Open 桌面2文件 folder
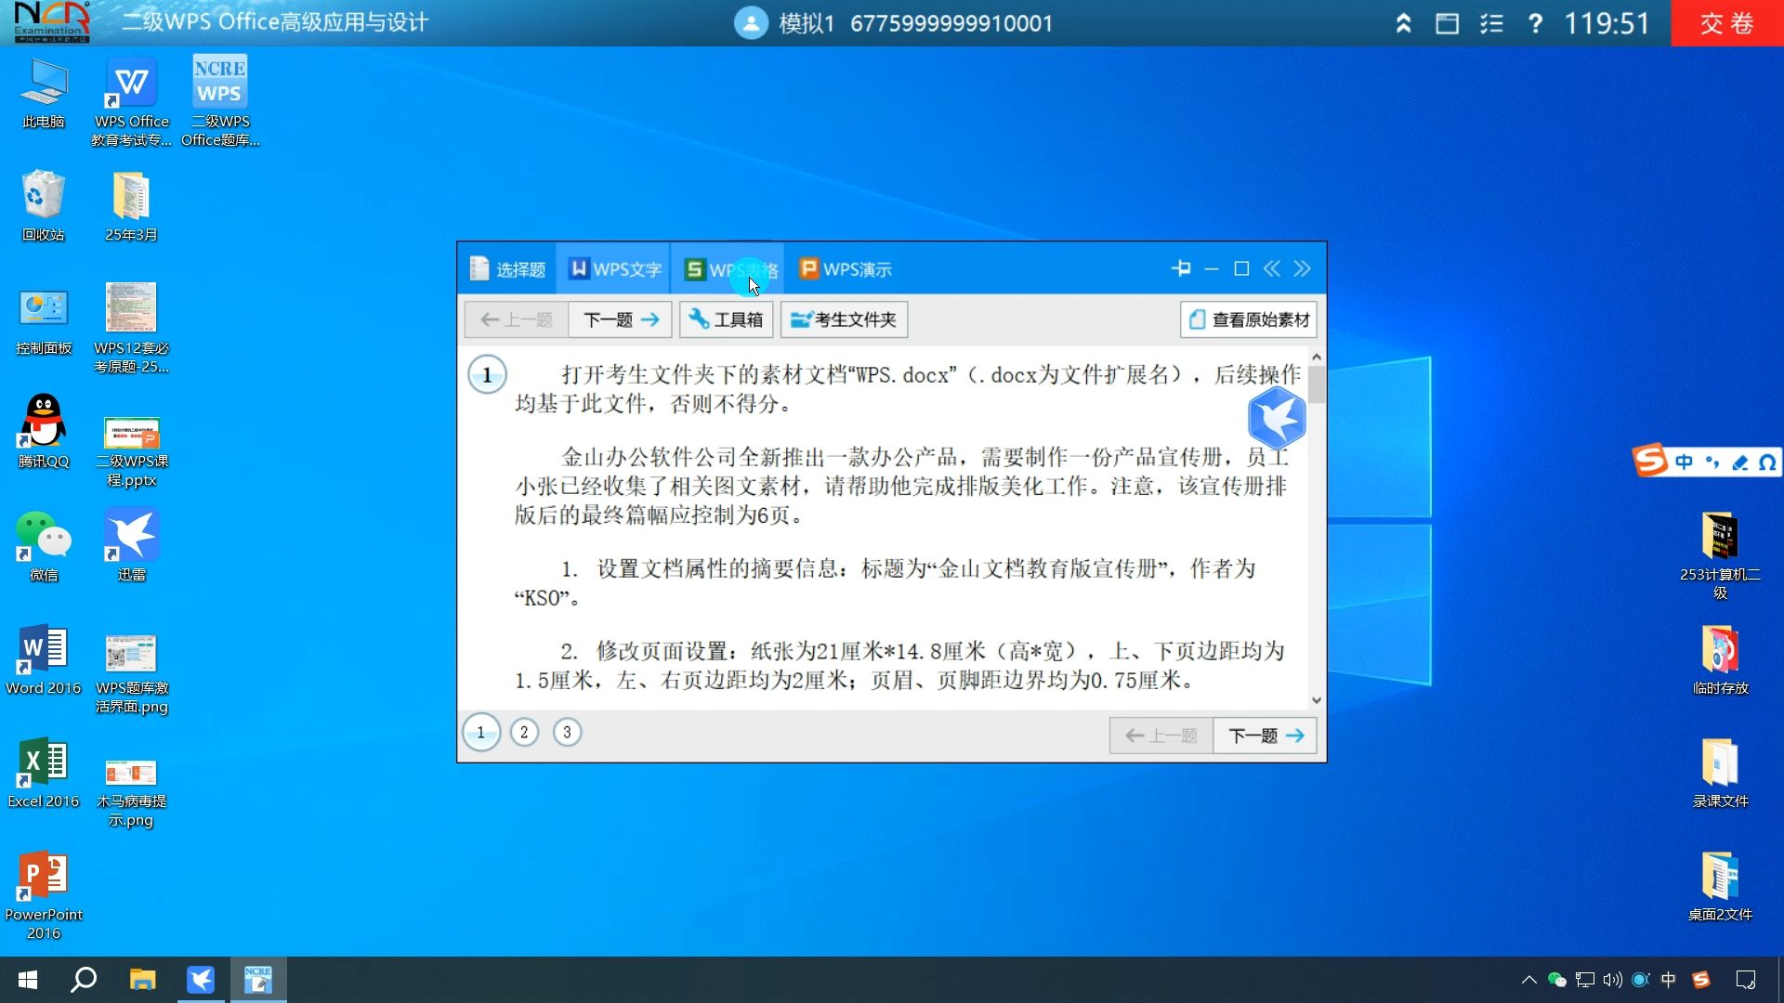This screenshot has width=1784, height=1003. (1720, 886)
